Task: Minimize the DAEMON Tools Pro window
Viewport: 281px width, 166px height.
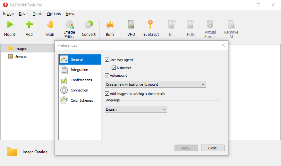Action: click(244, 5)
